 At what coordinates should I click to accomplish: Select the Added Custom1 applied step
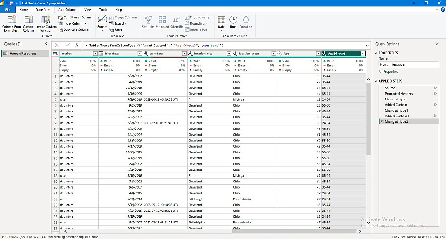click(x=396, y=116)
